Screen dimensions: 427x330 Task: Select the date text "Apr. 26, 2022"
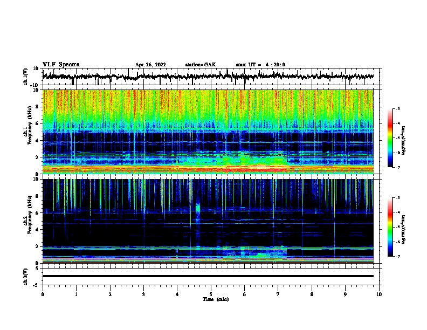pos(150,65)
